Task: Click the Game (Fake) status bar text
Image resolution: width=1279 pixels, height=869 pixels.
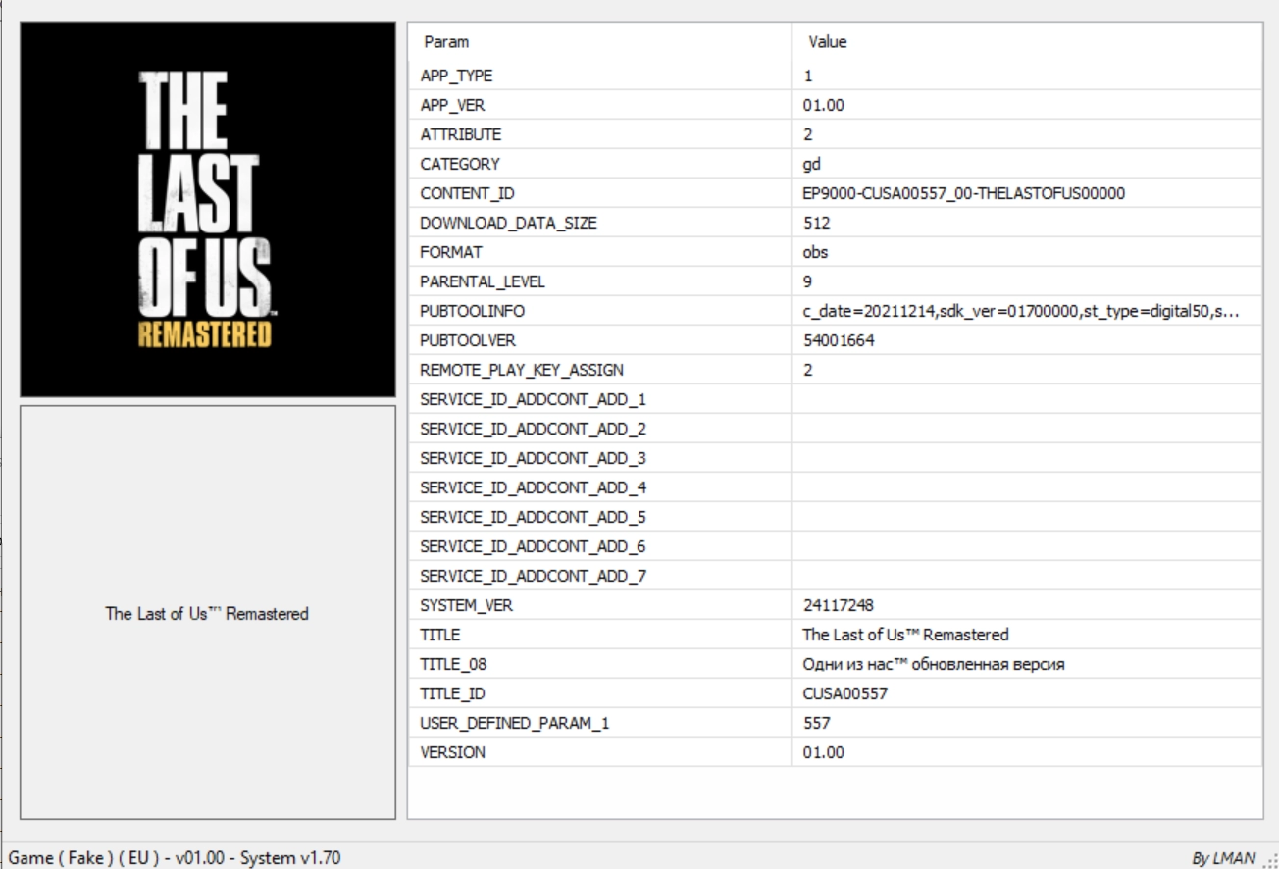Action: (x=175, y=858)
